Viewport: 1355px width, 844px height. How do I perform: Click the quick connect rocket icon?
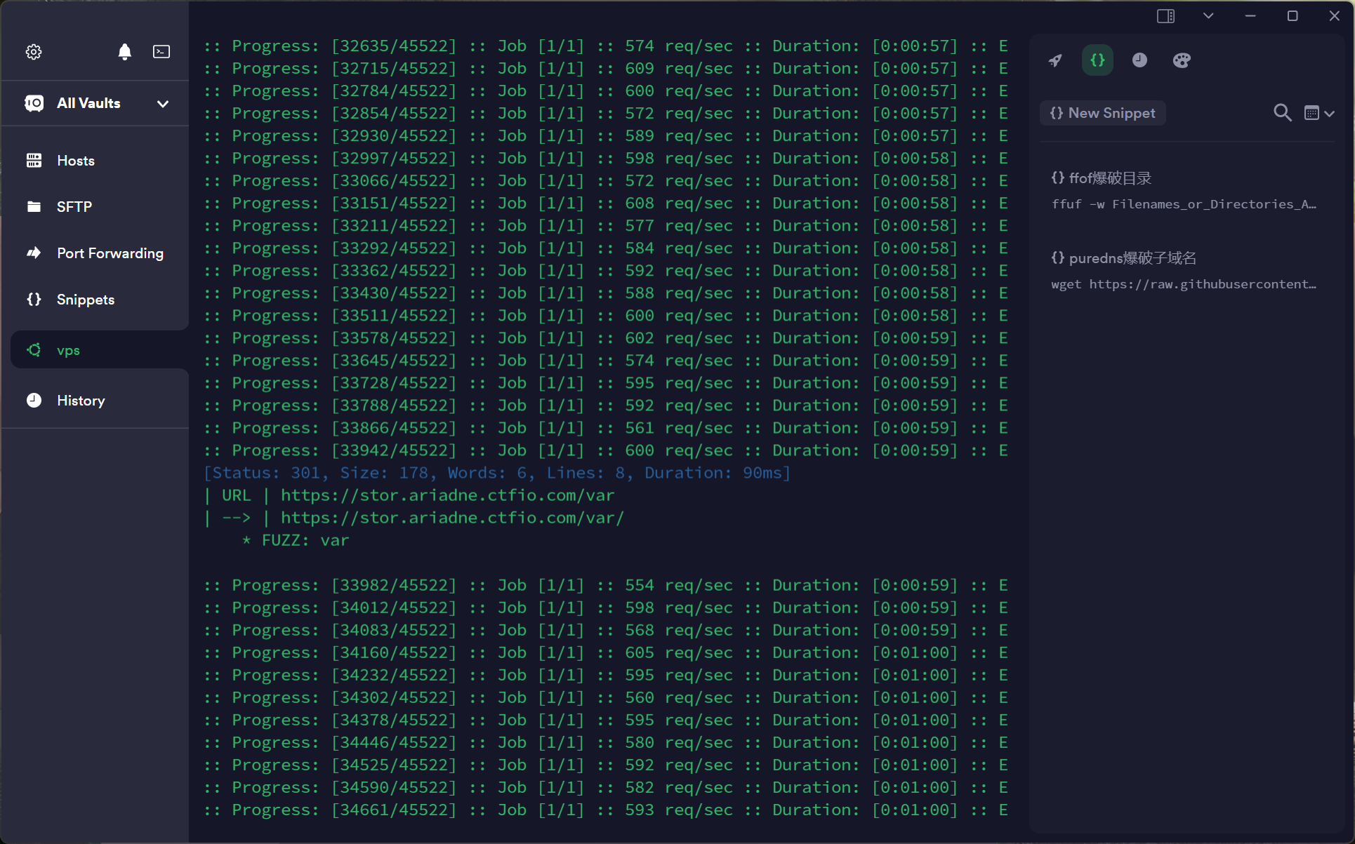pyautogui.click(x=1055, y=60)
